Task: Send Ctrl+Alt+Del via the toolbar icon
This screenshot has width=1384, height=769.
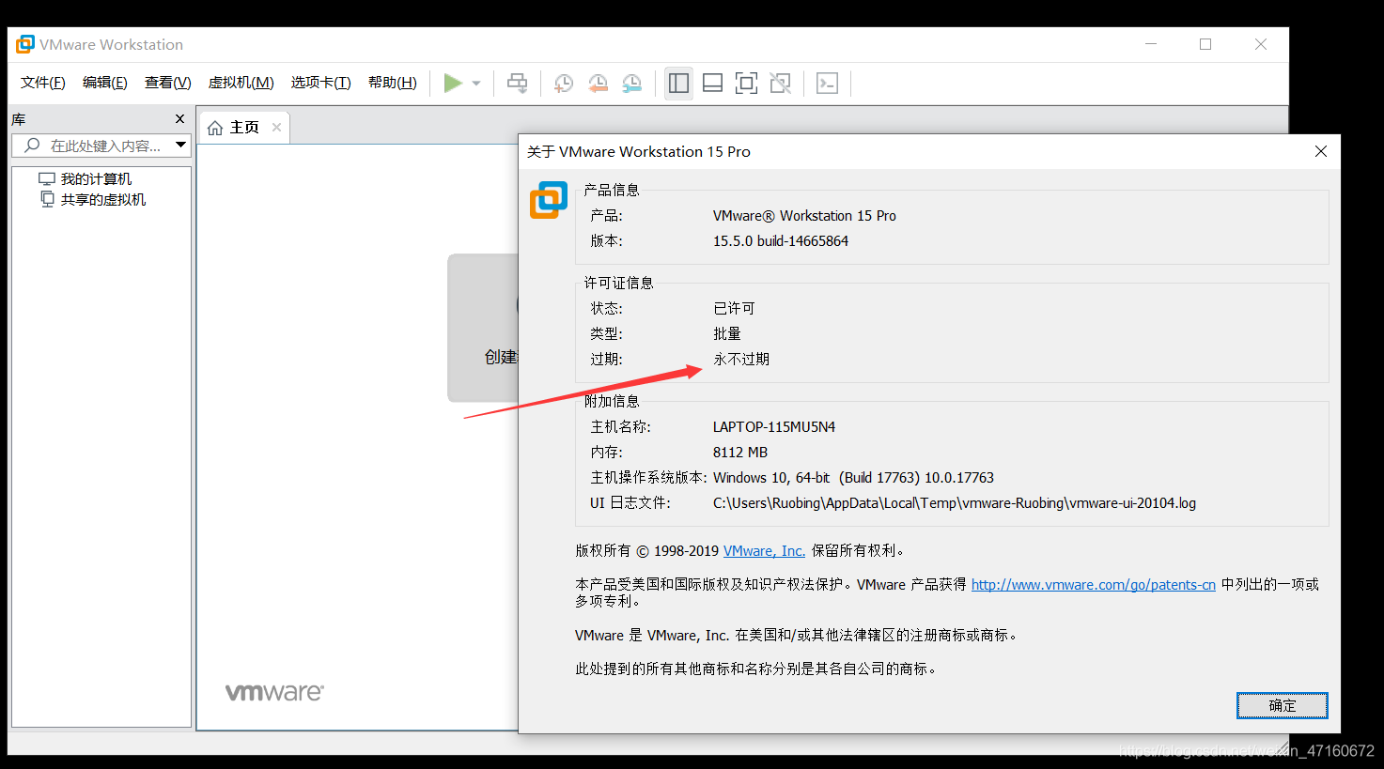Action: click(x=517, y=83)
